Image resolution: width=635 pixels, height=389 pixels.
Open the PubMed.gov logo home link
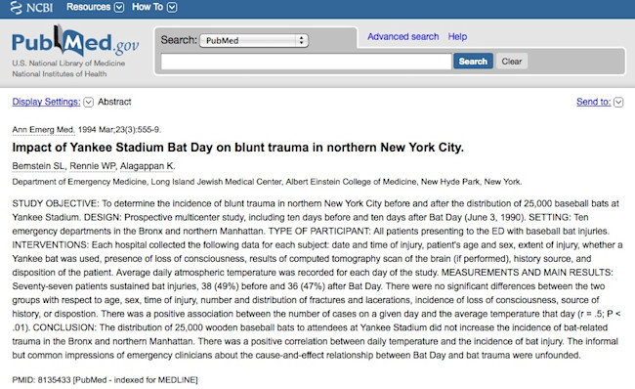point(75,41)
